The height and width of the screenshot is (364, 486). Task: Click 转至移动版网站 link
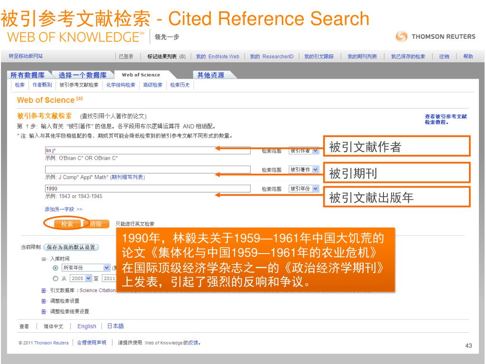point(26,56)
